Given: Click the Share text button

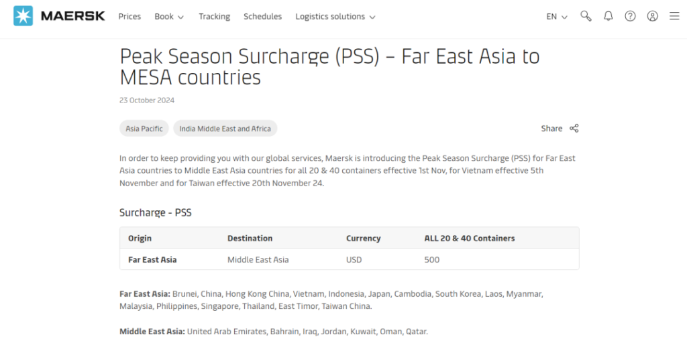Looking at the screenshot, I should click(551, 128).
